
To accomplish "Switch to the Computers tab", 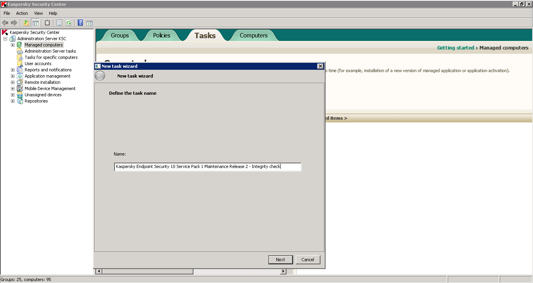I will [254, 35].
